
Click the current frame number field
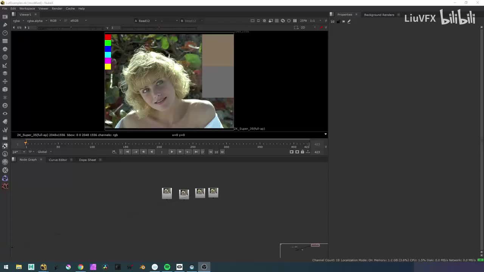(161, 152)
